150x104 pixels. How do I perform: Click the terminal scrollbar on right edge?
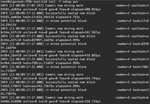[149, 79]
